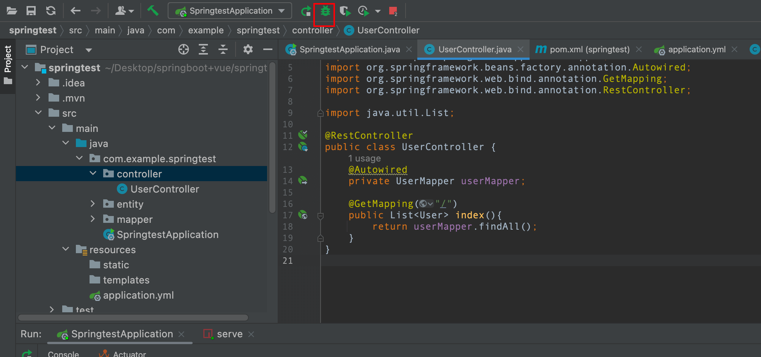Image resolution: width=761 pixels, height=357 pixels.
Task: Open Project panel gear options
Action: [x=248, y=49]
